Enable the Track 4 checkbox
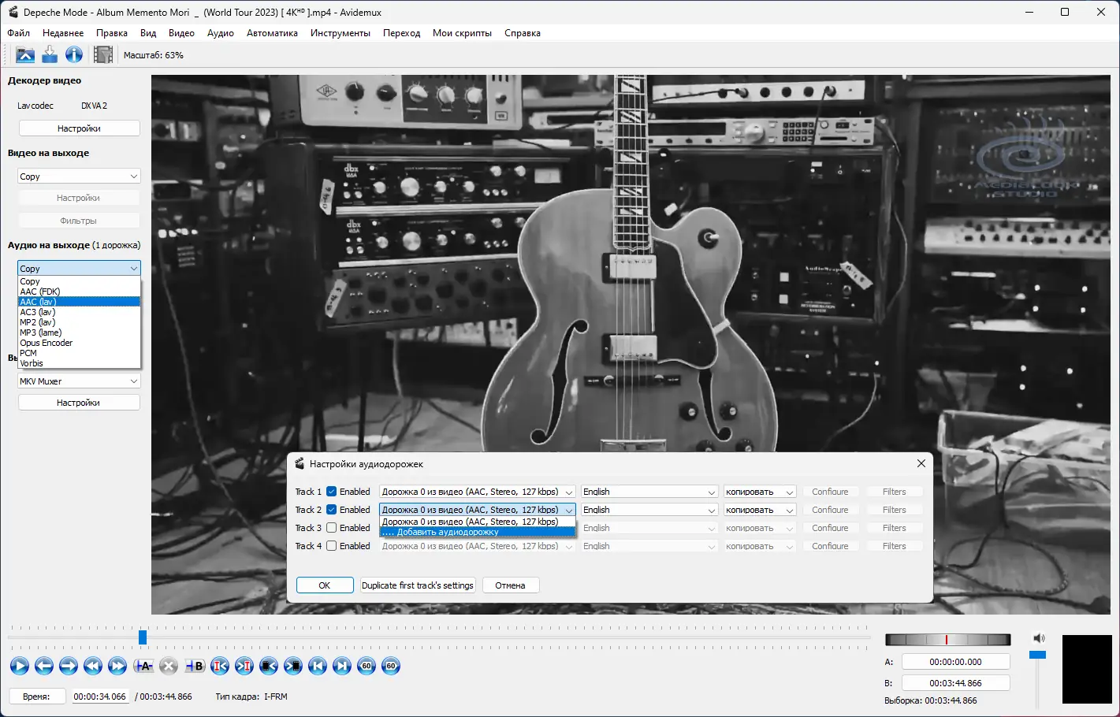This screenshot has height=717, width=1120. 332,546
